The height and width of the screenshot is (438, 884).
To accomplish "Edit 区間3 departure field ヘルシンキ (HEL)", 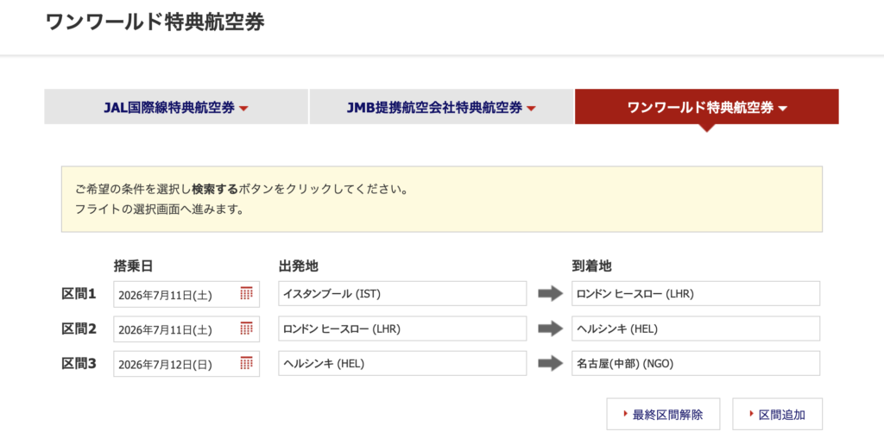I will coord(402,363).
